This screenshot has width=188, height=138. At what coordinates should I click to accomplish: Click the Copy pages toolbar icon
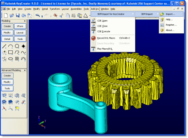pos(68,15)
